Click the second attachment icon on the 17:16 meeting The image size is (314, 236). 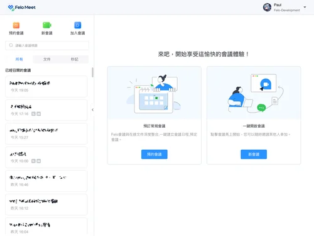[x=39, y=114]
